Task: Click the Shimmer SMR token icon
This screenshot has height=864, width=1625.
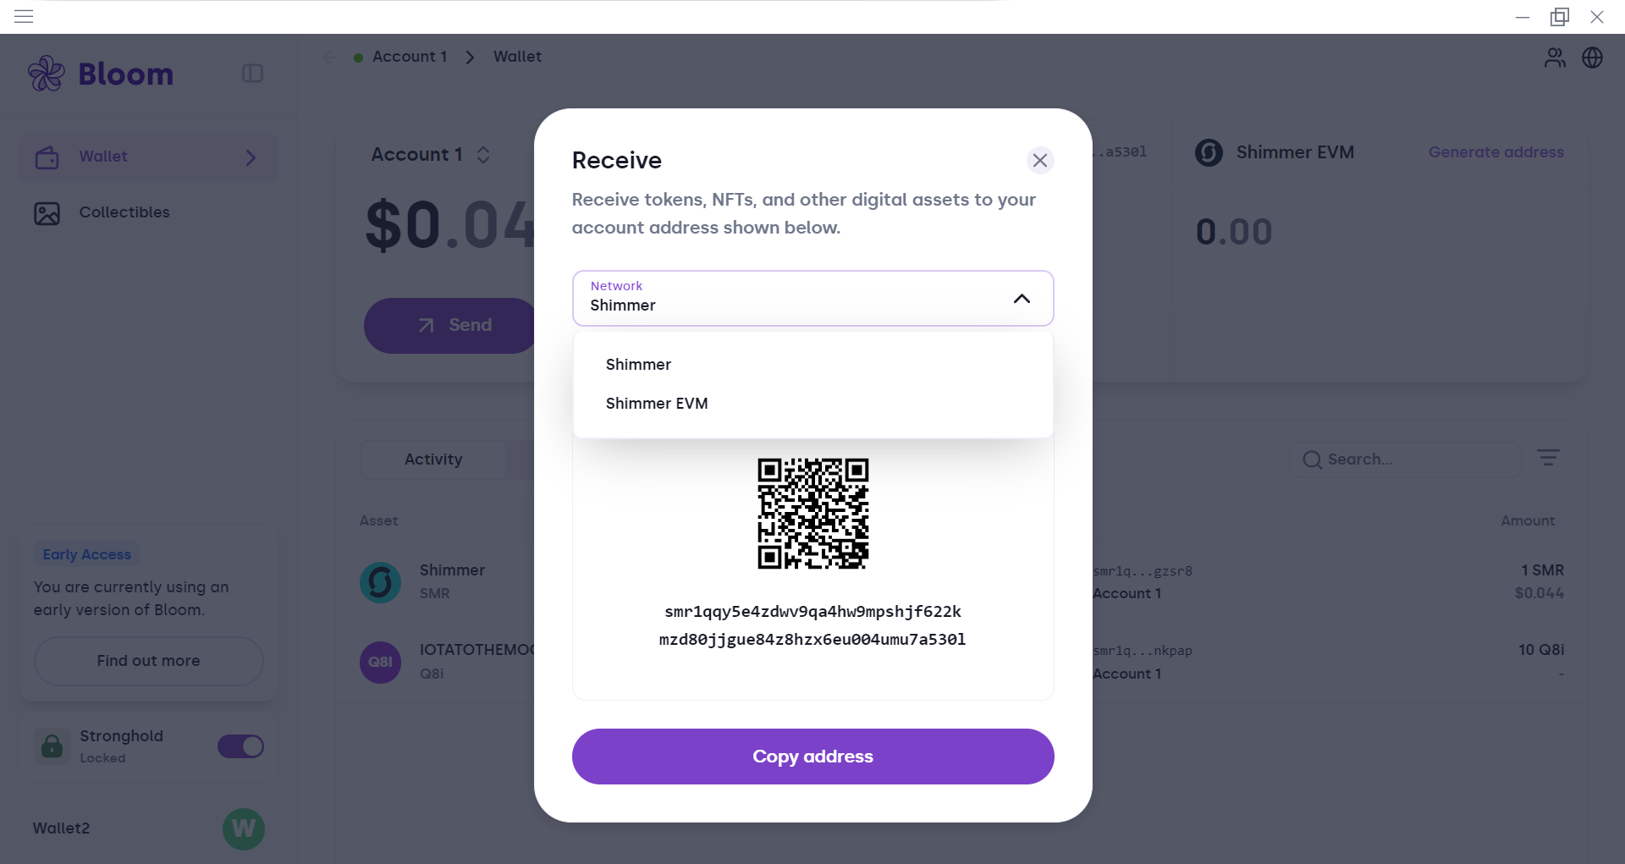Action: [x=381, y=582]
